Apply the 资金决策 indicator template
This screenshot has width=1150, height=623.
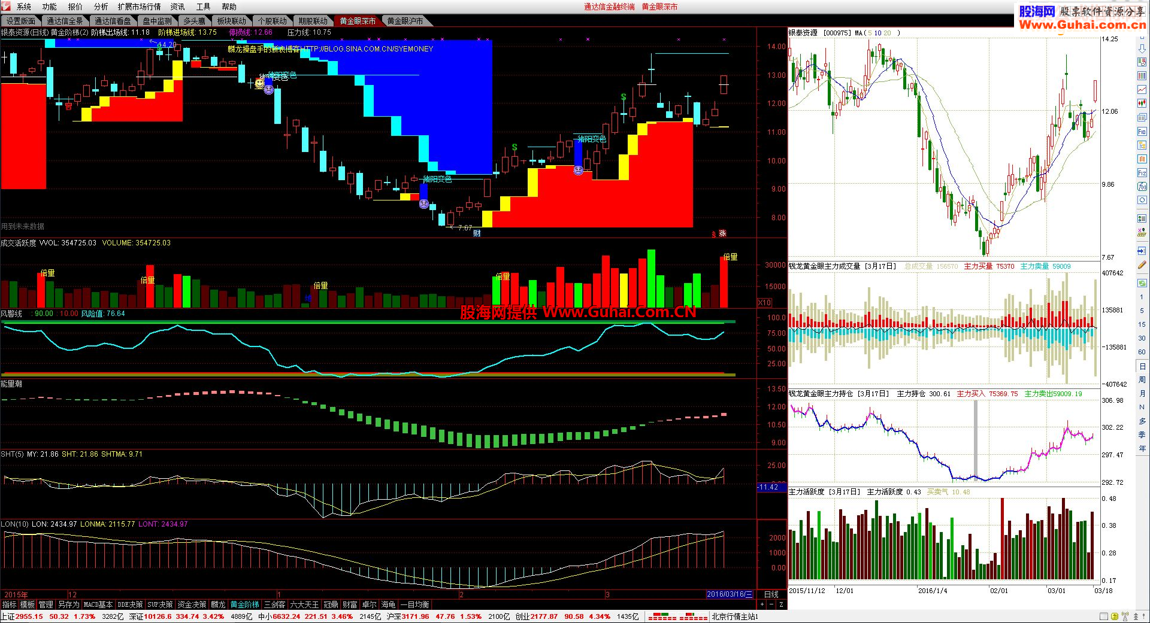tap(192, 605)
